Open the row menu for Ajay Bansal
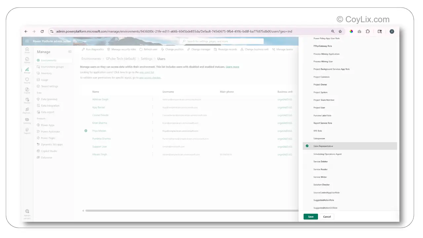The height and width of the screenshot is (238, 423). point(152,107)
